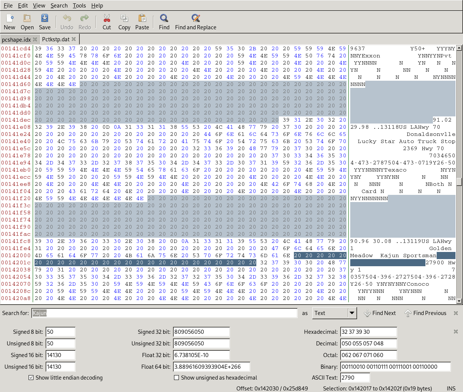Click offset 0014201c row address
Screen dimensions: 463x392
tap(16, 262)
